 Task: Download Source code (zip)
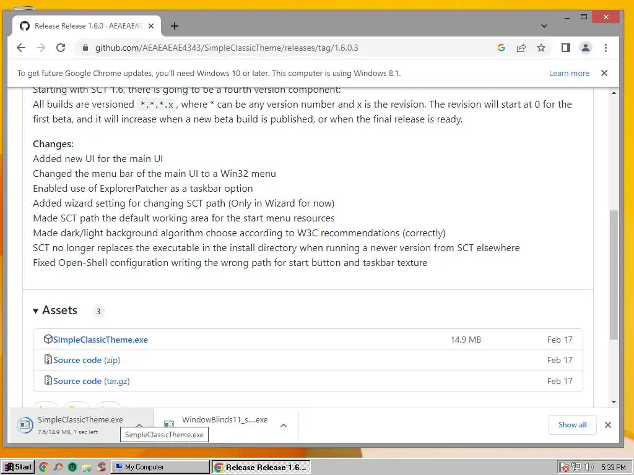pyautogui.click(x=87, y=360)
